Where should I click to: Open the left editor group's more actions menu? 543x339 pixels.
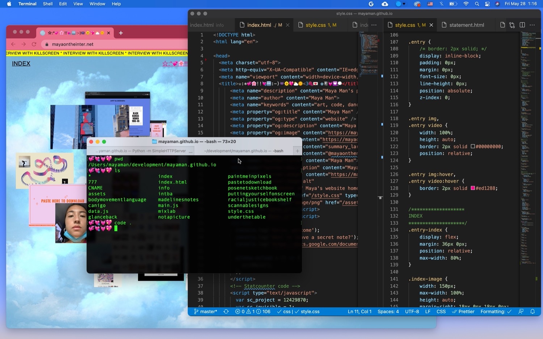click(374, 25)
